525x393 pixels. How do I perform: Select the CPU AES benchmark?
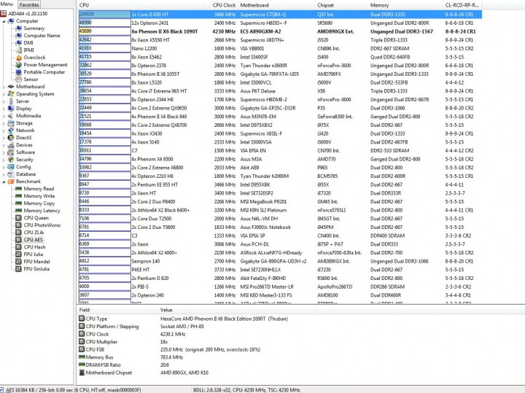34,240
